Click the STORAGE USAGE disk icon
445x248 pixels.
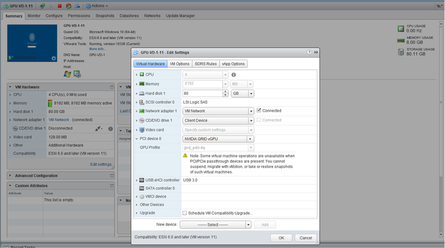401,52
